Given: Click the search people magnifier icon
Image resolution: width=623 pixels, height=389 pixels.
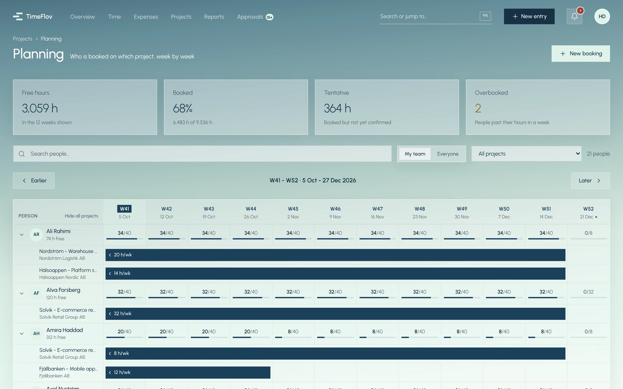Looking at the screenshot, I should pyautogui.click(x=22, y=154).
